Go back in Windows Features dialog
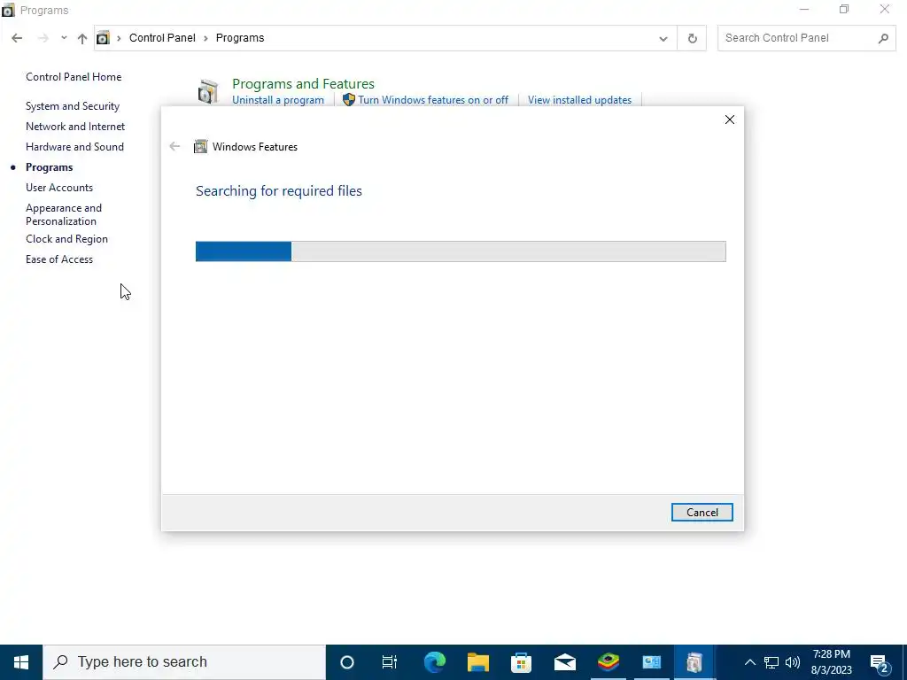The width and height of the screenshot is (907, 680). point(174,146)
